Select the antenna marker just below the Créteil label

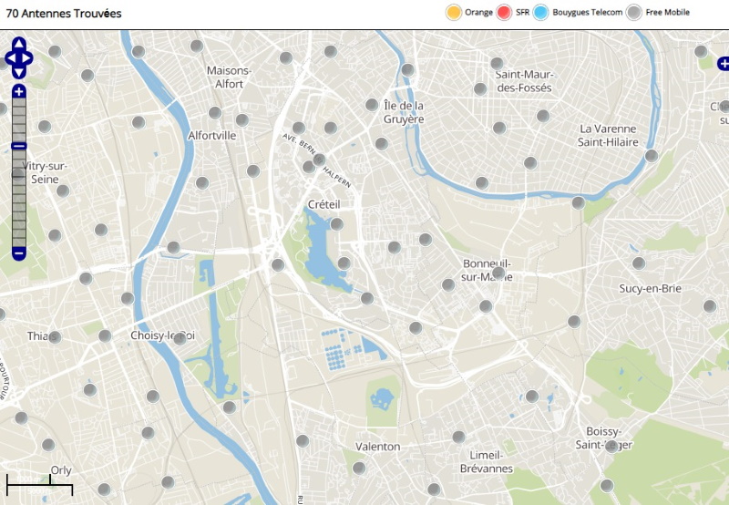337,224
